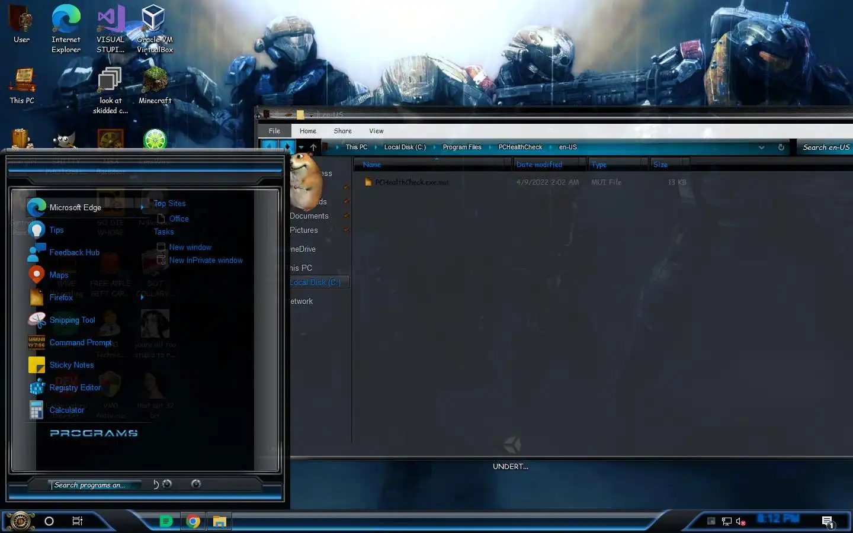Open Quick Access Toolbar customize dropdown

pyautogui.click(x=312, y=115)
